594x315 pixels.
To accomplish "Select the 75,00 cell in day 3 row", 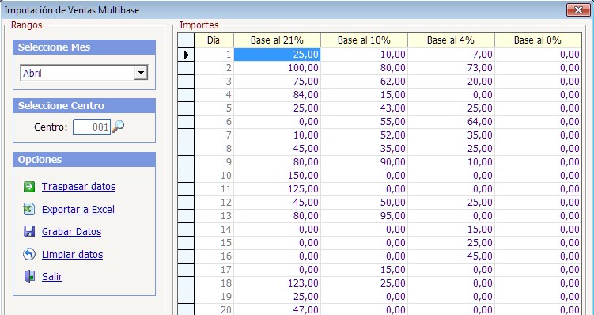I will (x=277, y=82).
